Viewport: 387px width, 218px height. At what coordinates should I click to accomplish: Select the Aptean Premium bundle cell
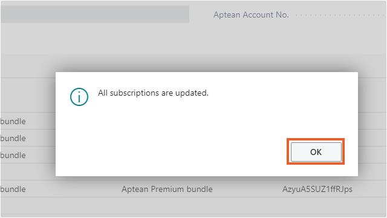(167, 189)
